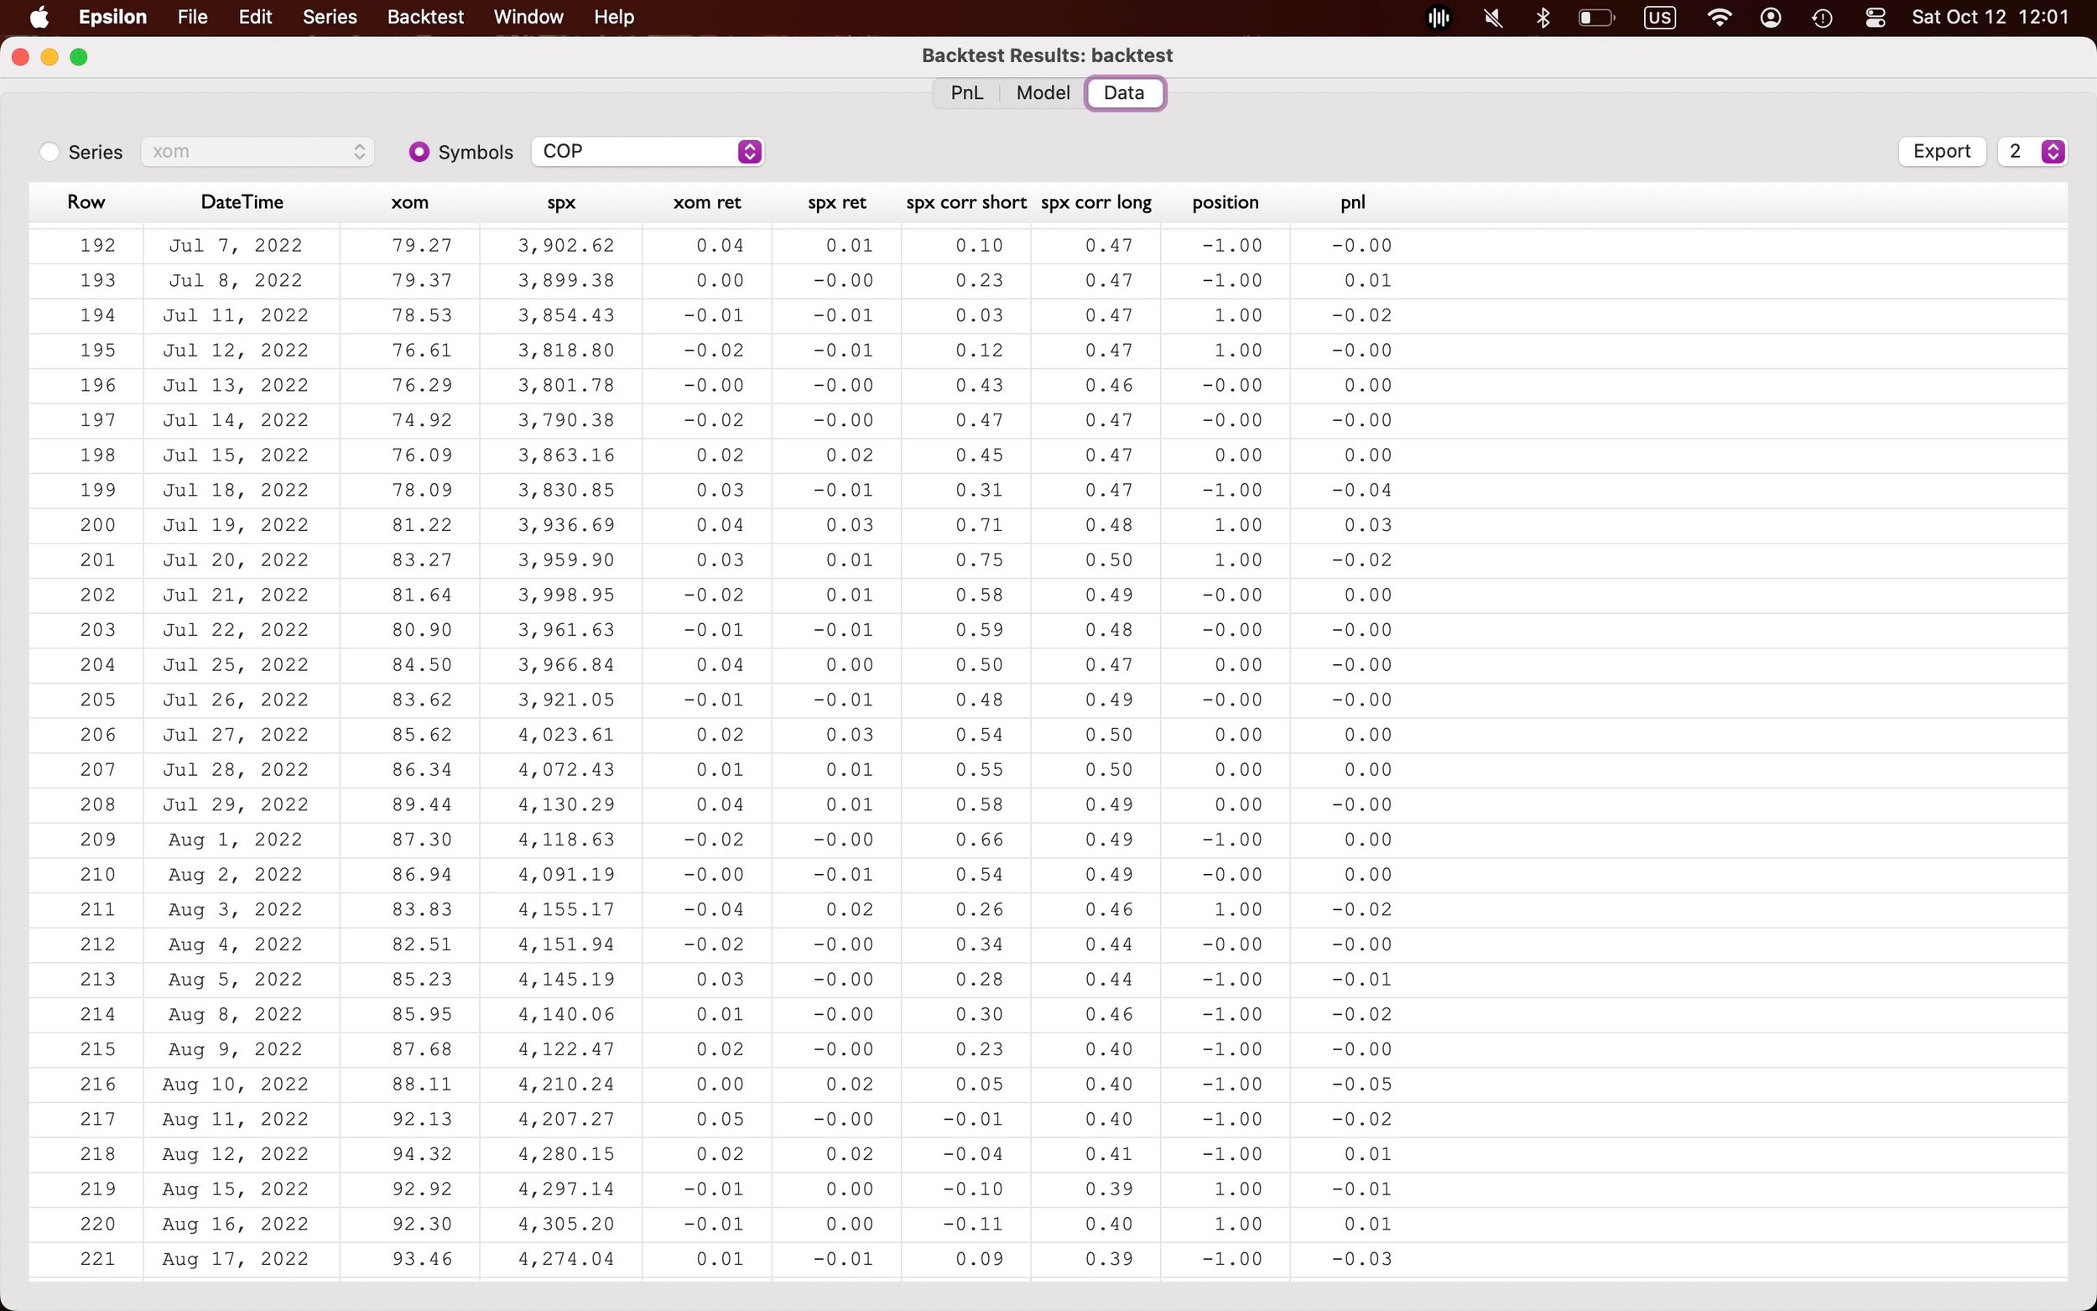Click the xom ret column header

706,202
